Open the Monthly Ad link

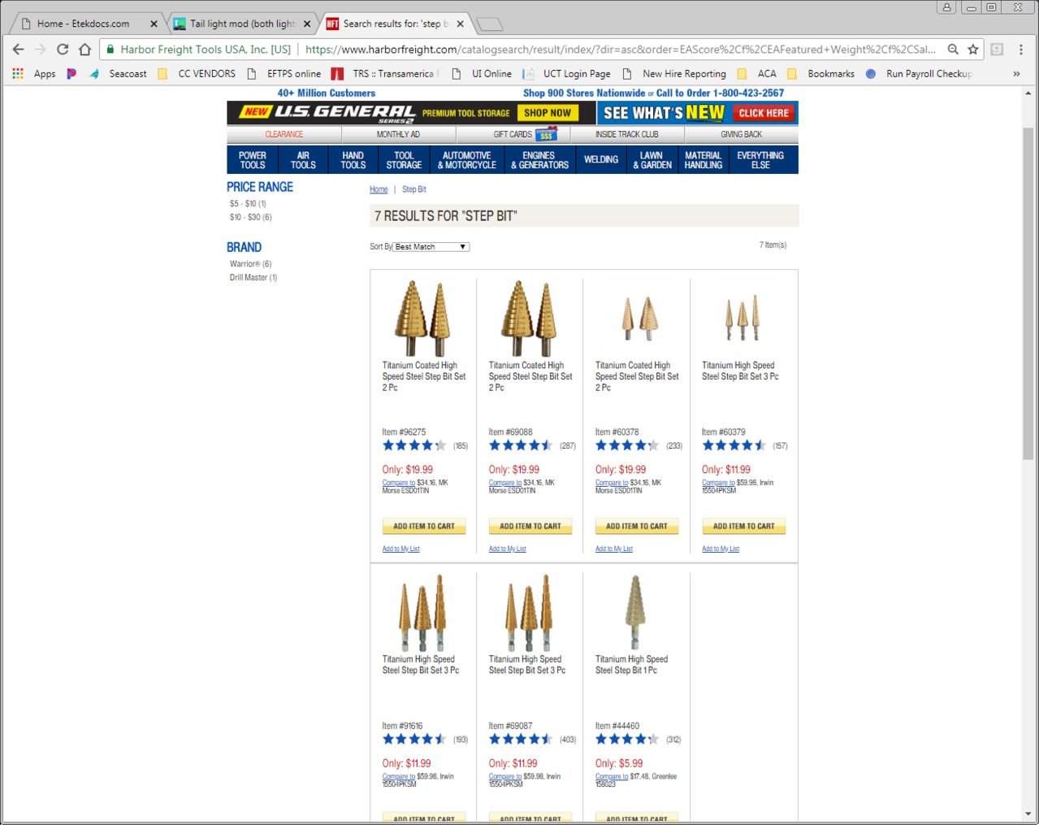(398, 134)
